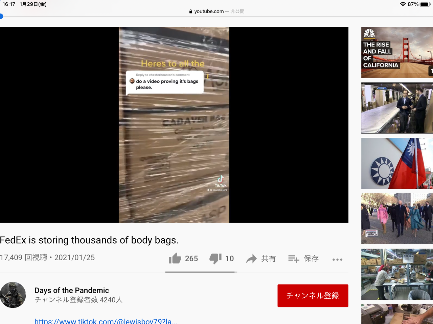Tap the TikTok logo in the video
Image resolution: width=433 pixels, height=324 pixels.
[x=221, y=179]
